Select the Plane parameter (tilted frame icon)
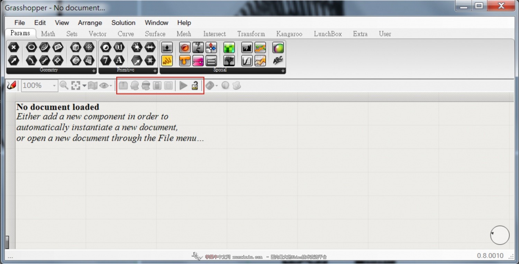 tap(58, 47)
